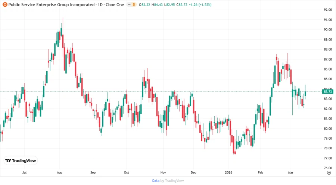336x185 pixels.
Task: Click the Public Service Enterprise Group logo icon
Action: click(x=5, y=4)
